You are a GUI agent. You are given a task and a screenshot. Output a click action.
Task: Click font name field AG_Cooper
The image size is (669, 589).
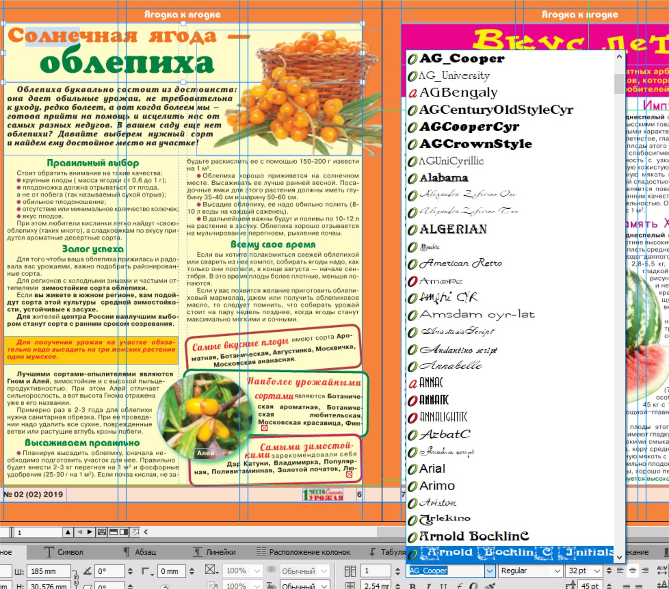pyautogui.click(x=446, y=571)
